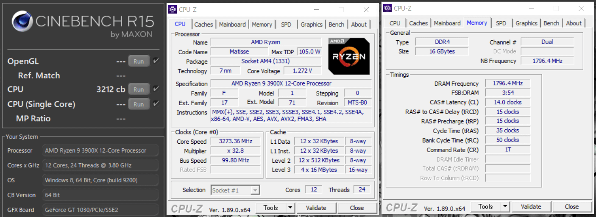Screen dimensions: 596x217
Task: Click the memory Type value DDR4
Action: pos(442,42)
